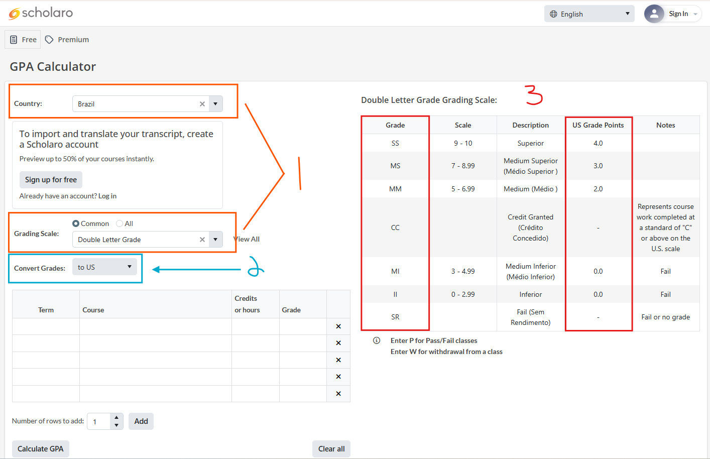Remove the last course row
710x459 pixels.
338,394
